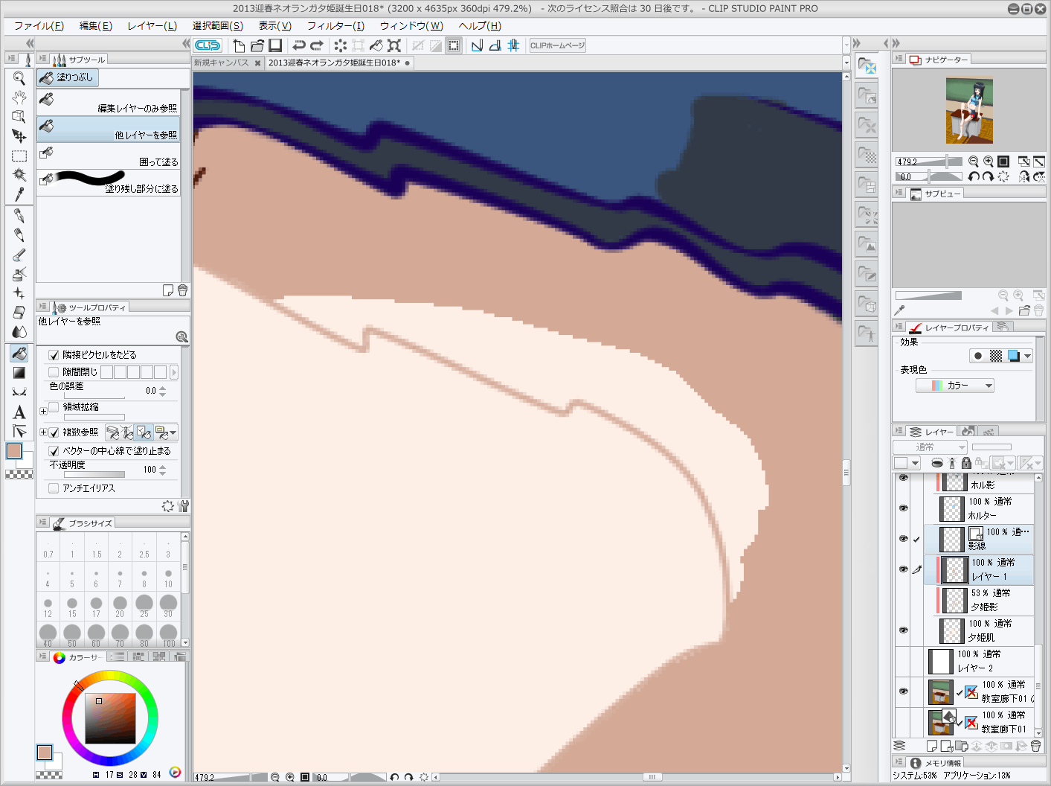Uncheck 隣接ピクセルをたどる checkbox
The width and height of the screenshot is (1051, 786).
(54, 355)
